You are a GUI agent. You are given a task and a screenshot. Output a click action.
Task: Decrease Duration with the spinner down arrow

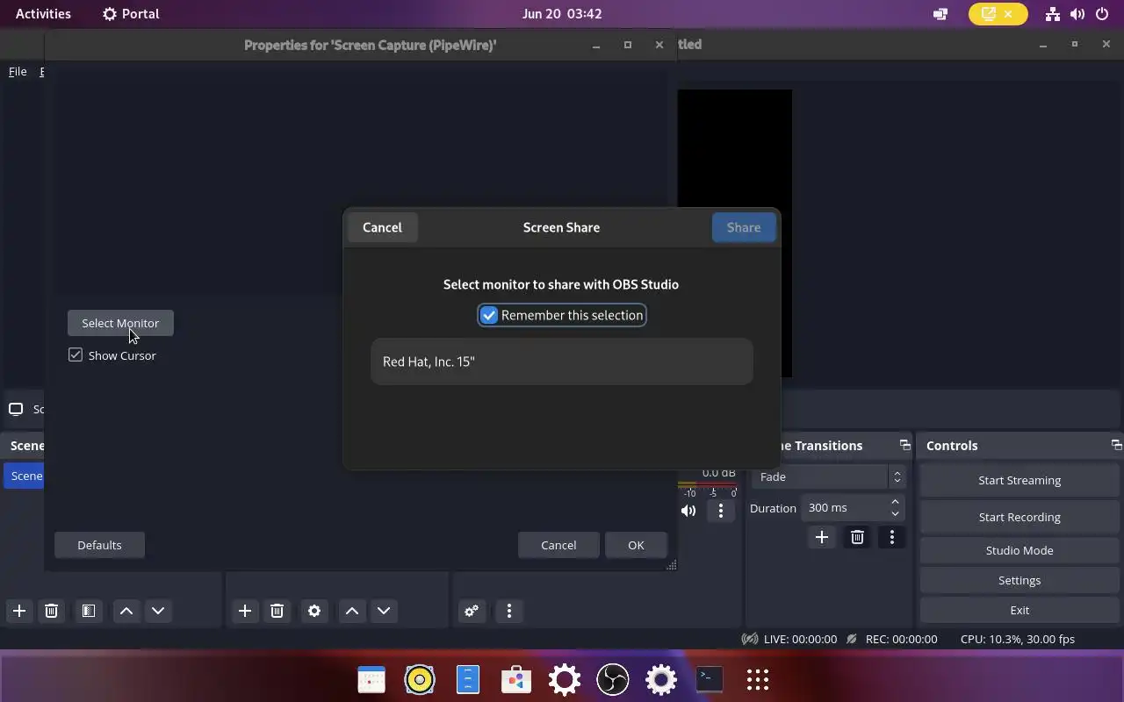click(895, 514)
